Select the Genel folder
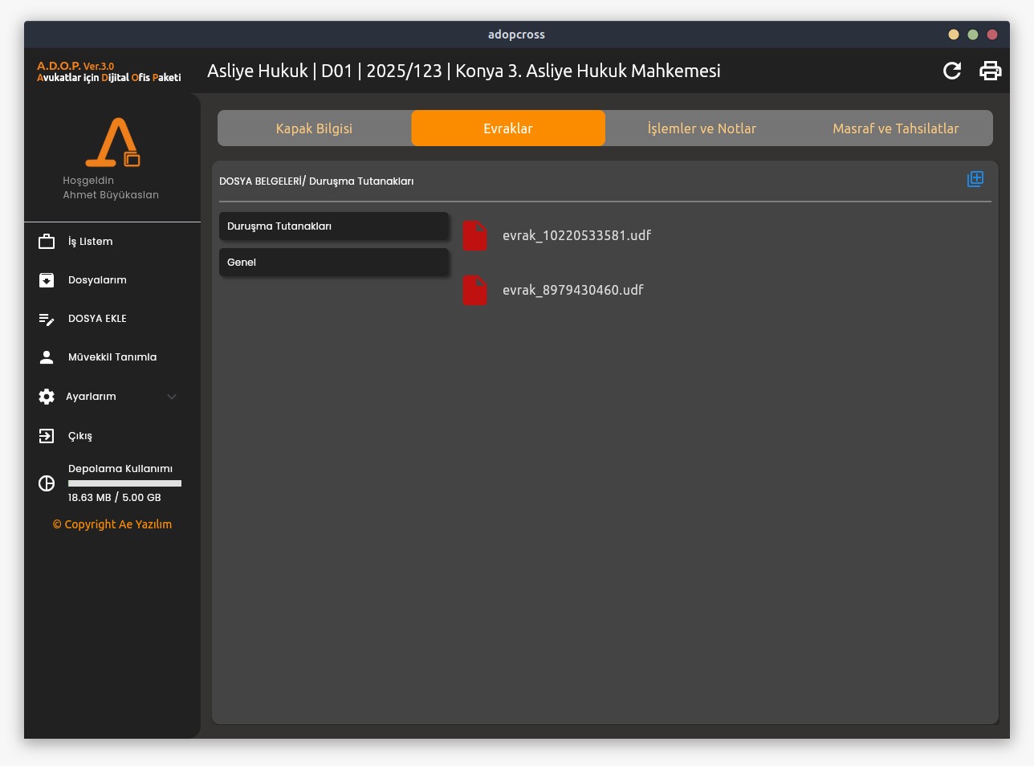 click(x=333, y=263)
